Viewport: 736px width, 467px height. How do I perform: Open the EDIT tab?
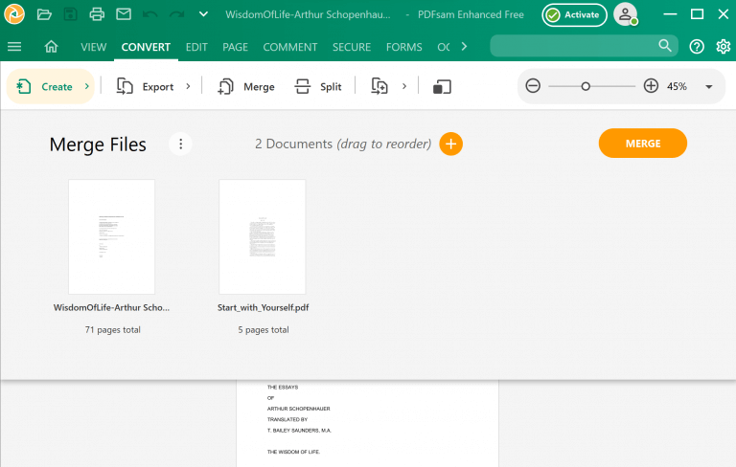(x=196, y=47)
